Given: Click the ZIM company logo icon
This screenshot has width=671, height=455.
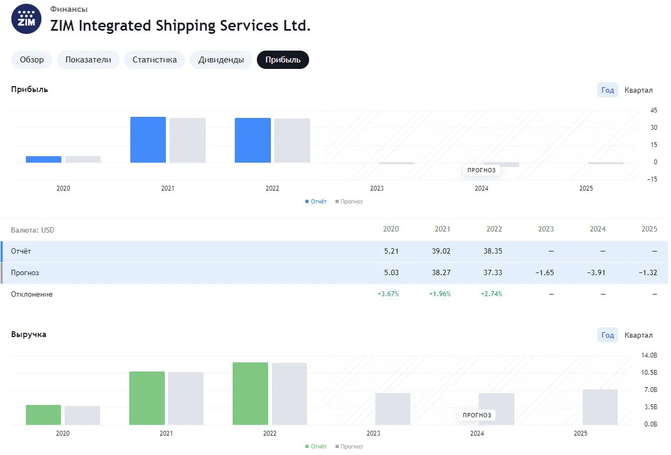Looking at the screenshot, I should click(26, 19).
